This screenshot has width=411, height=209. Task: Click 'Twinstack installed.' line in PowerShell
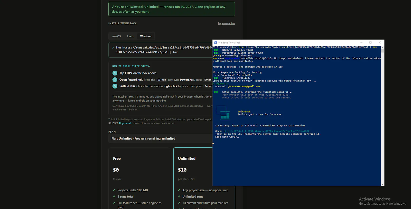coord(236,78)
